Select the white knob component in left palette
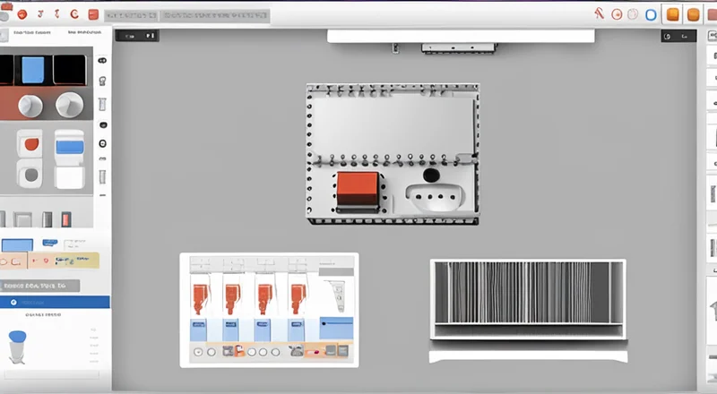This screenshot has height=394, width=717. (x=30, y=106)
